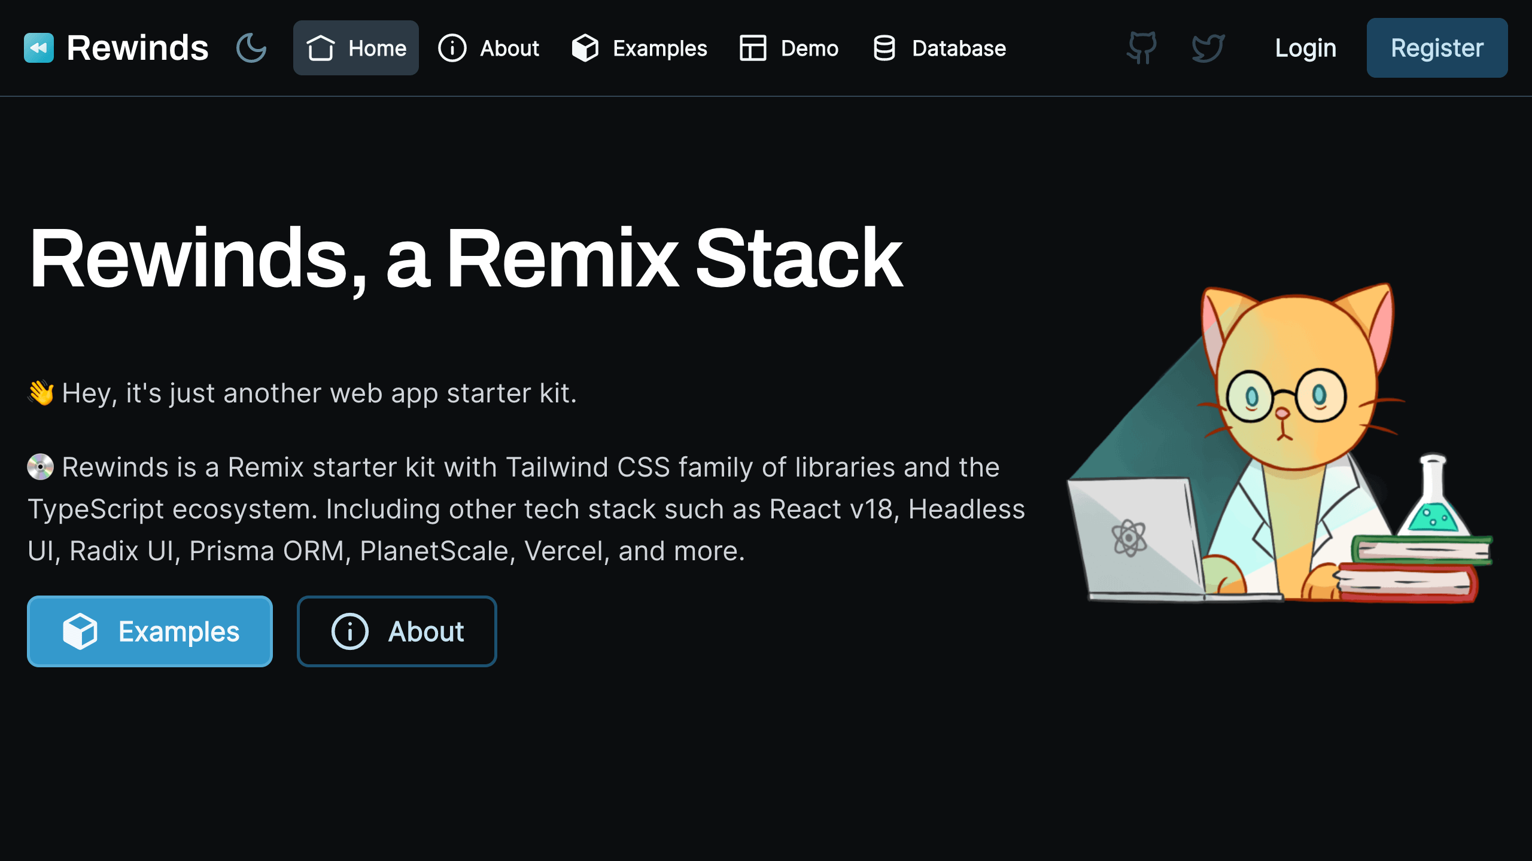The height and width of the screenshot is (861, 1532).
Task: Navigate to the Database menu item
Action: coord(959,48)
